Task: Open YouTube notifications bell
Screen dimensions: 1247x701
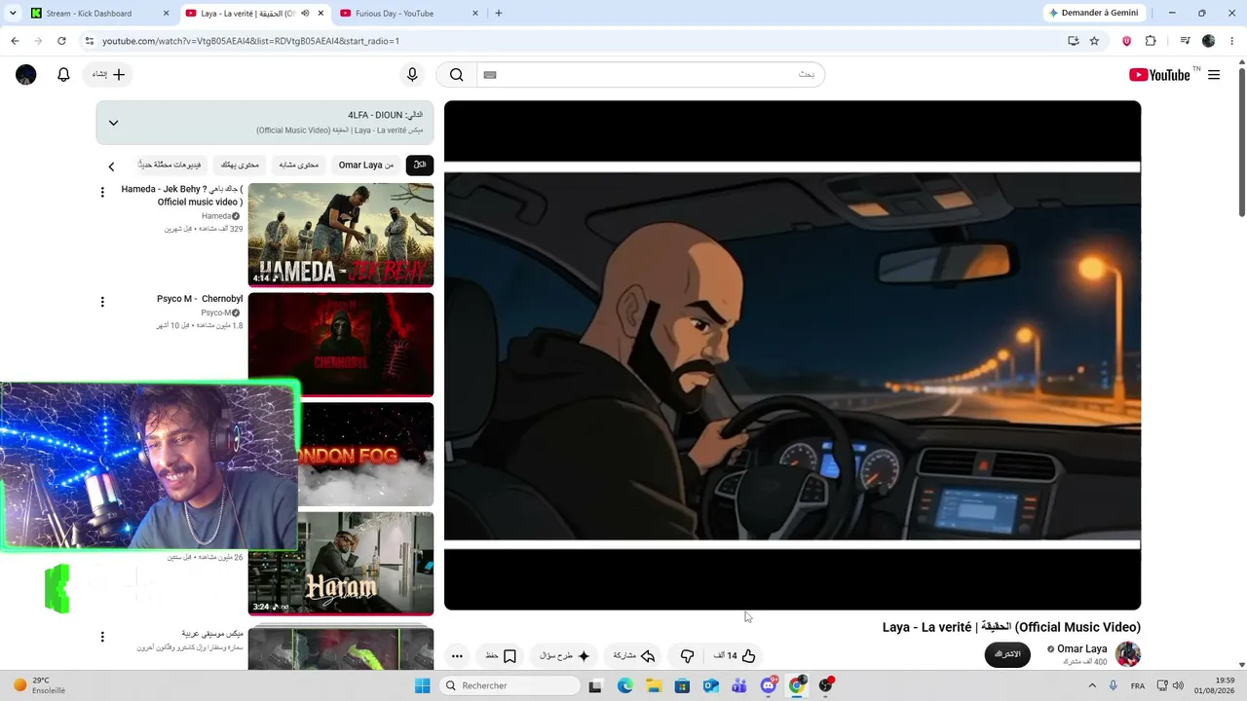Action: (x=63, y=75)
